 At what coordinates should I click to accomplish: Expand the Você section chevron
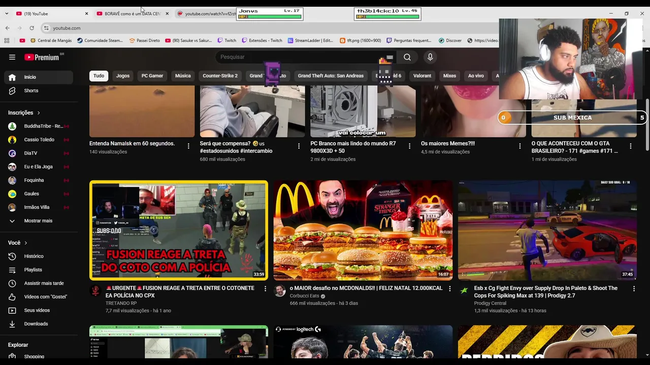[25, 243]
